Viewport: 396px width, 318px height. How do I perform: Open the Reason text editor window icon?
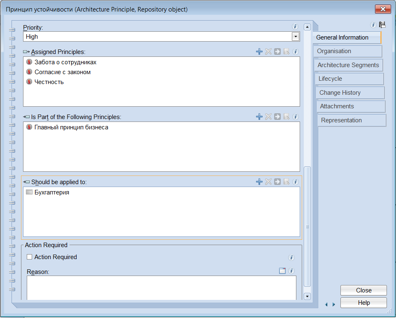282,271
